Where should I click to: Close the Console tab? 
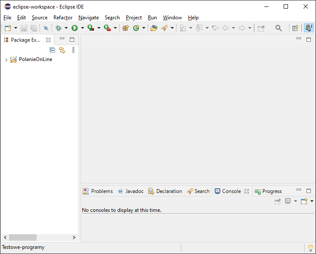pyautogui.click(x=247, y=191)
